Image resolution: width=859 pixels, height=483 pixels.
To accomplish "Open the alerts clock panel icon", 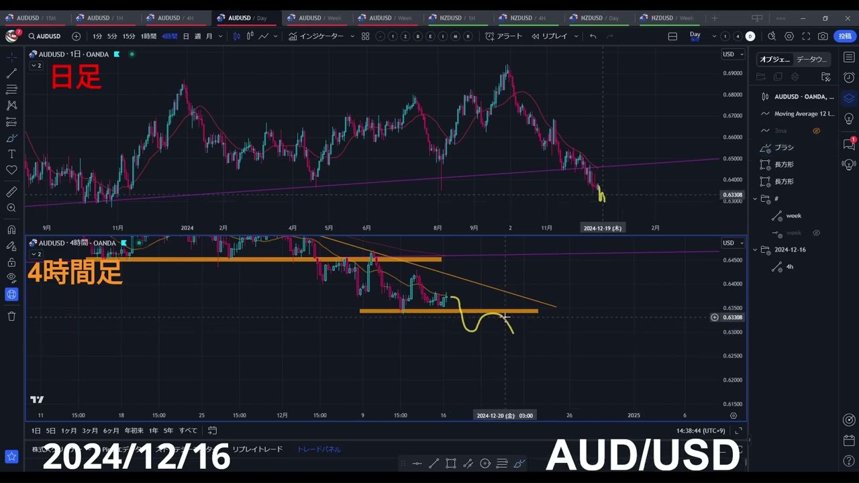I will point(849,78).
